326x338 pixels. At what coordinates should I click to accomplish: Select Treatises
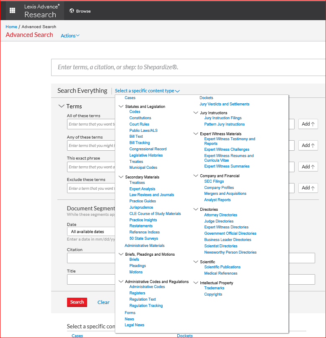(137, 182)
